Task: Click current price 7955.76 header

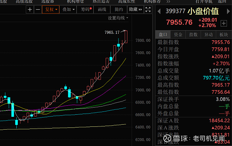Action: [179, 22]
